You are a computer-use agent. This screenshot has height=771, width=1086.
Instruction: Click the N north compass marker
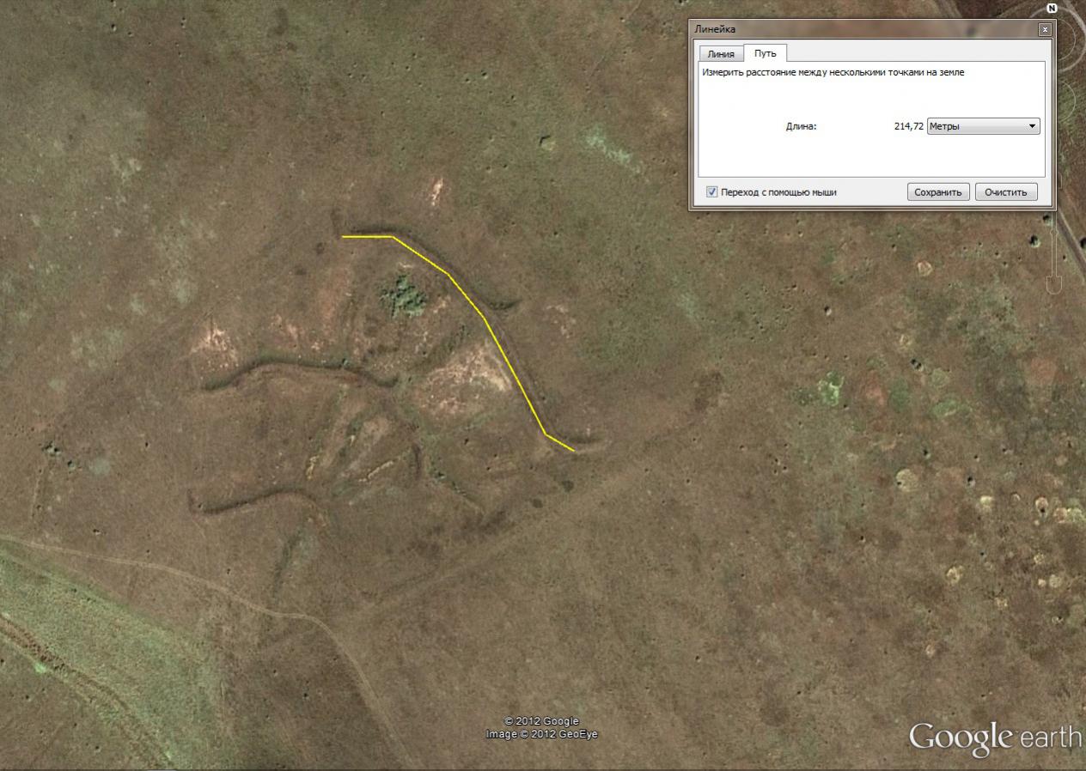click(x=1052, y=8)
